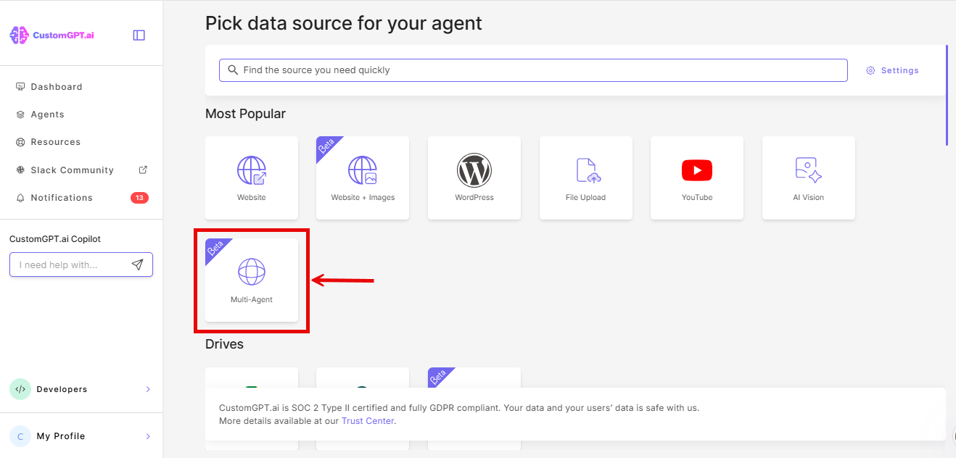Collapse the sidebar panel
Viewport: 956px width, 458px height.
click(x=139, y=34)
